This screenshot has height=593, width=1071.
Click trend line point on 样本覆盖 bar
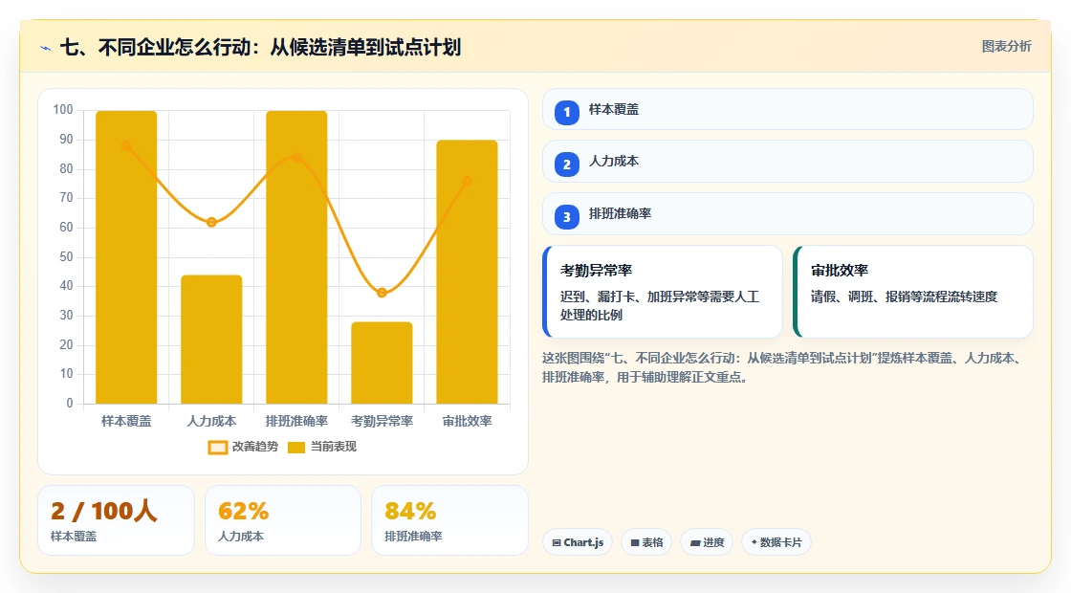(126, 145)
